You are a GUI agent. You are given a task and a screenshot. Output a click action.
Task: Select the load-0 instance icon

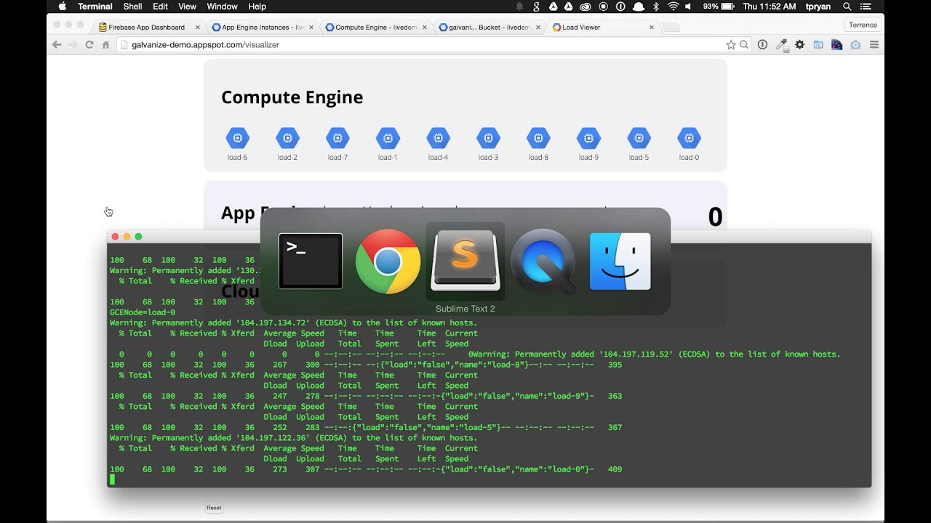tap(689, 138)
